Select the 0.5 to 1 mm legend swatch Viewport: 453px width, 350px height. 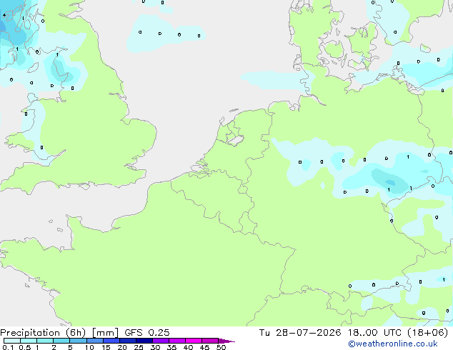[29, 341]
